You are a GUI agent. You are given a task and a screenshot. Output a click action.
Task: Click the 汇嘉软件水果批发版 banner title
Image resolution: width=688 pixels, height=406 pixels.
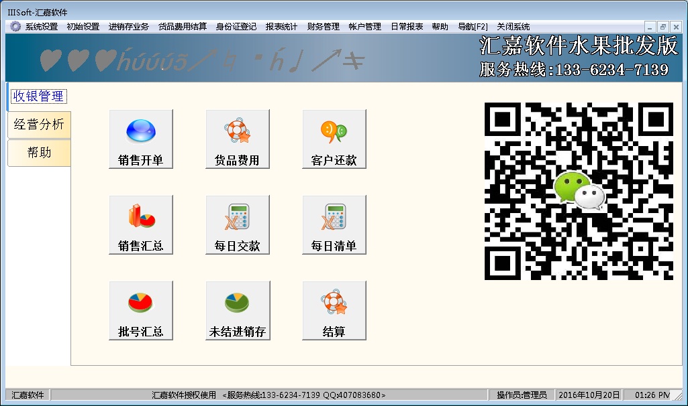[x=579, y=46]
